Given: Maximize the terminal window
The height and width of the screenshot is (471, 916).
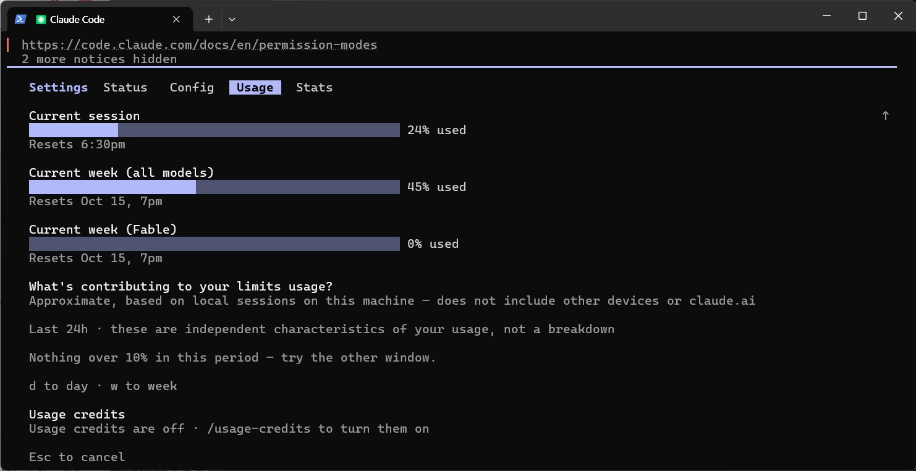Looking at the screenshot, I should 863,16.
